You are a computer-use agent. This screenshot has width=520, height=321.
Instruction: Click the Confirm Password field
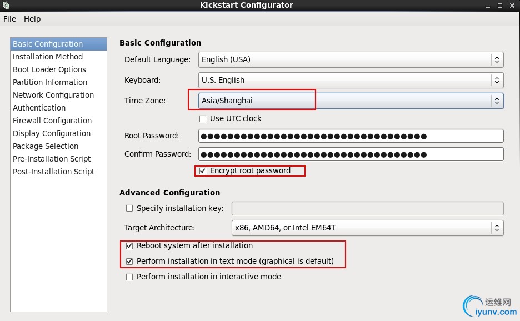point(351,154)
